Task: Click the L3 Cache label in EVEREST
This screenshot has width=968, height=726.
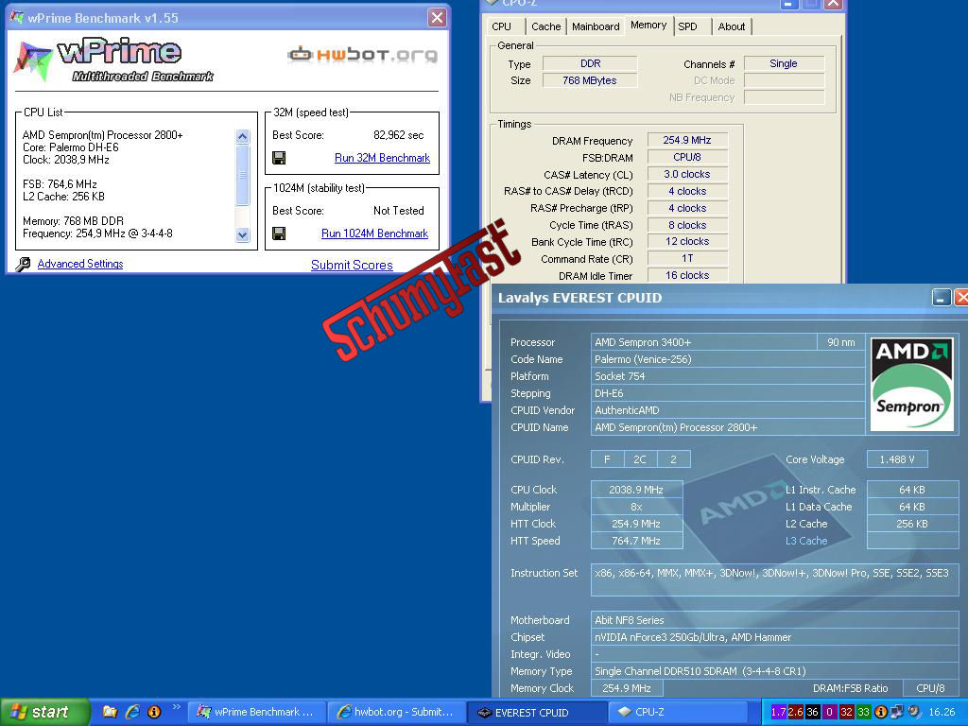Action: 806,541
